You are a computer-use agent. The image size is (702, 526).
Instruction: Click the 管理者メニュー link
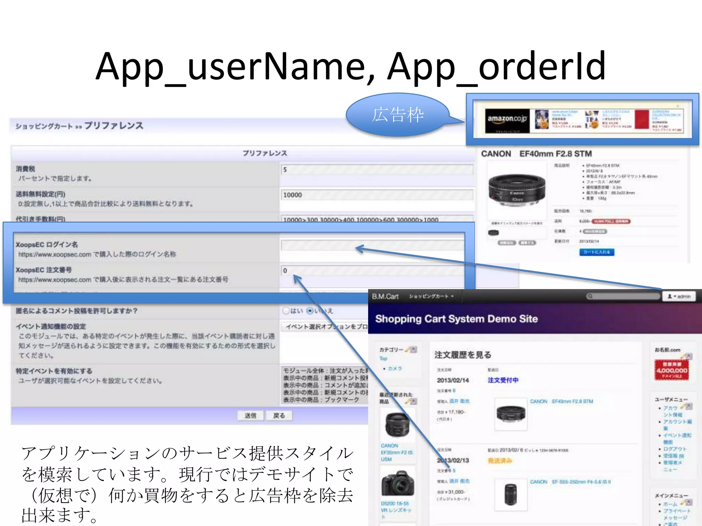pyautogui.click(x=673, y=466)
